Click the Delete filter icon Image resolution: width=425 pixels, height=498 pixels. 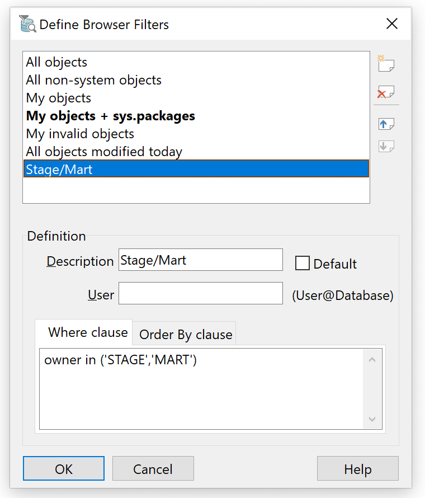(386, 92)
